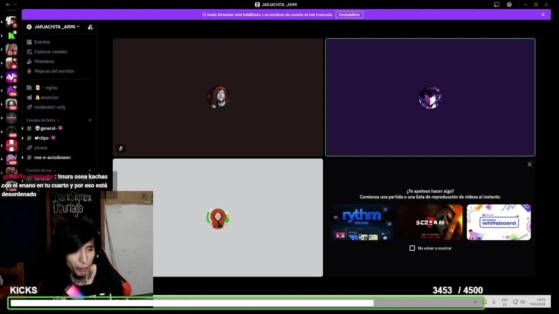The height and width of the screenshot is (314, 559).
Task: Open the red-white striped server icon
Action: pyautogui.click(x=11, y=145)
